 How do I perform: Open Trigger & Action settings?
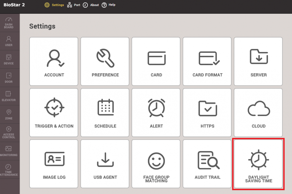pos(54,112)
